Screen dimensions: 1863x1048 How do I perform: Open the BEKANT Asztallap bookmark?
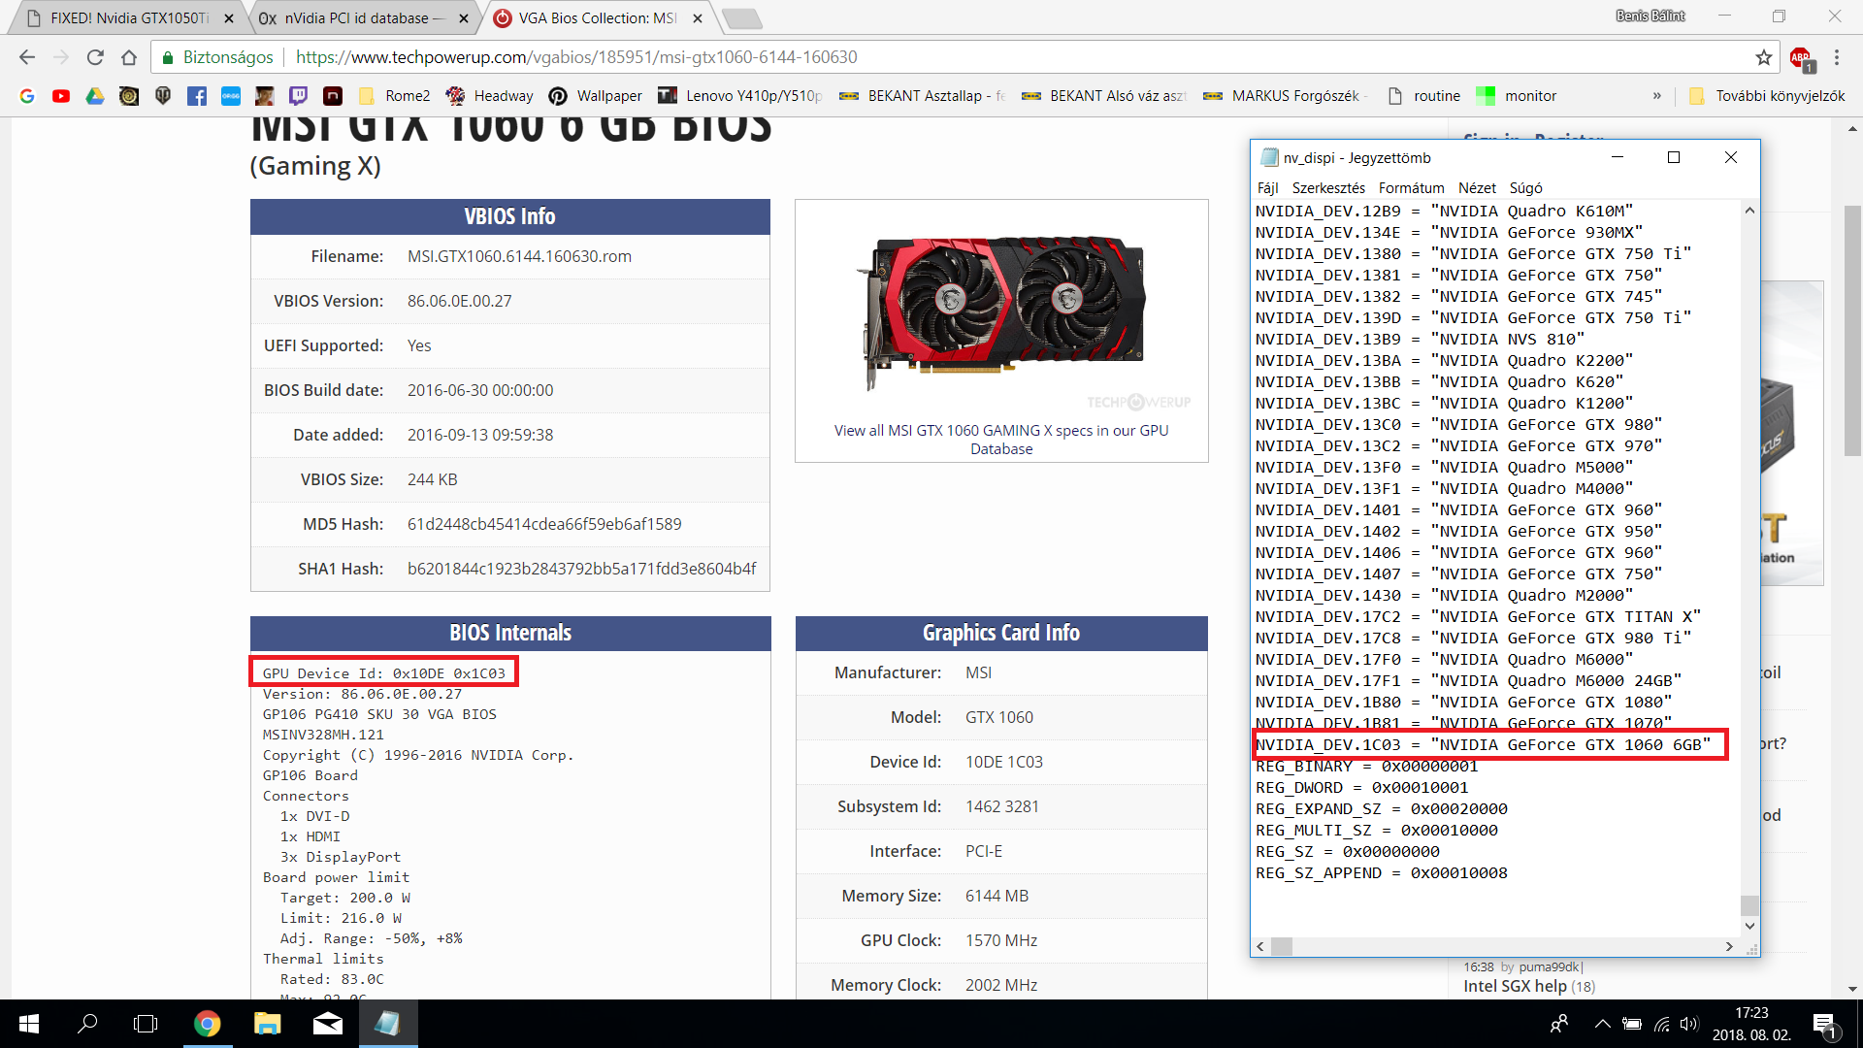point(923,96)
